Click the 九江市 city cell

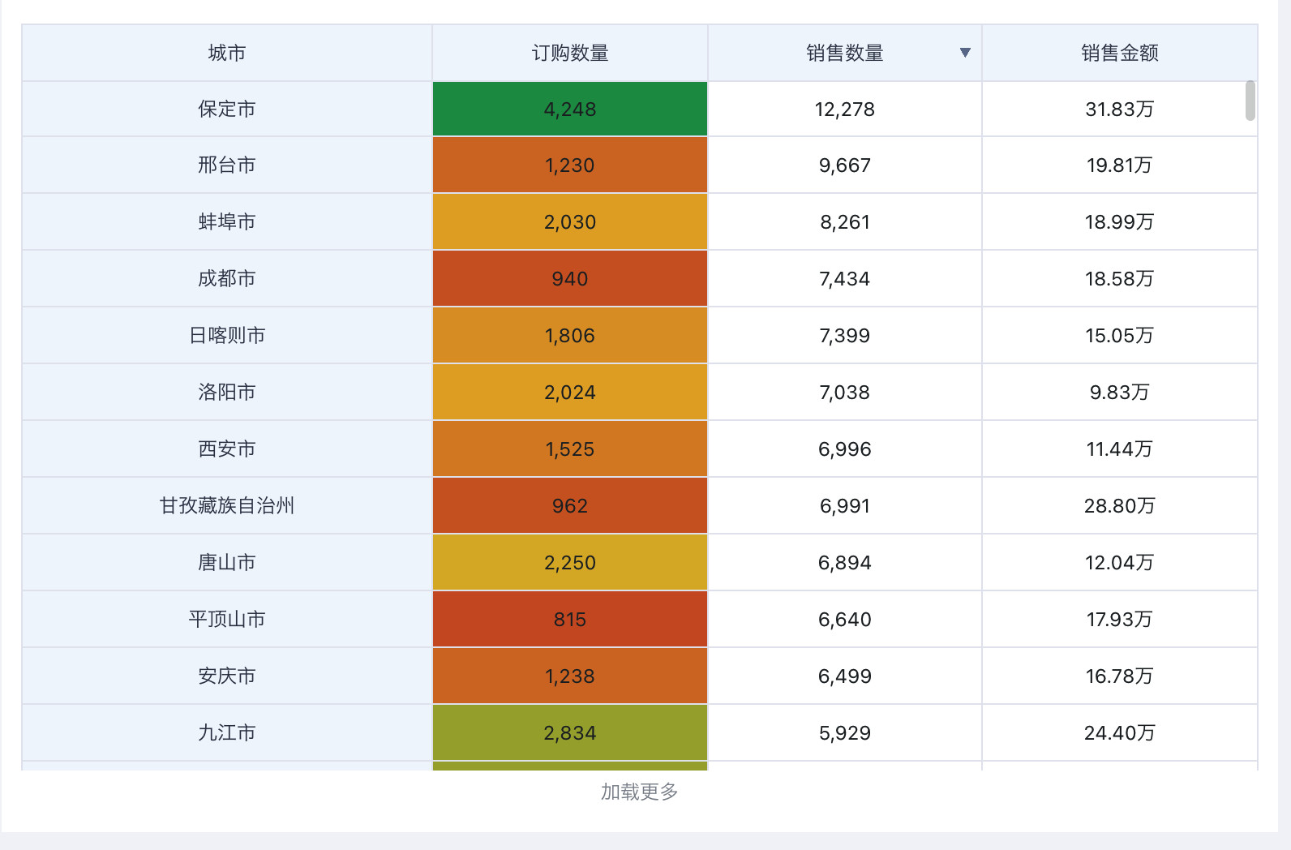227,733
